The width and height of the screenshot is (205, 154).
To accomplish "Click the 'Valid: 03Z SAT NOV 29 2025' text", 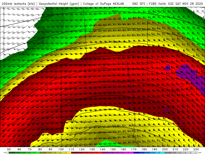I will coord(180,4).
